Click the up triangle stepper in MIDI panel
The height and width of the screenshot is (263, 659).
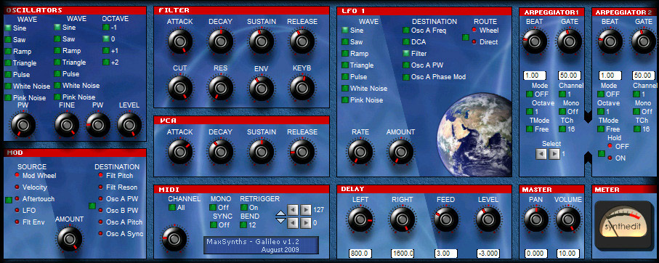click(280, 214)
